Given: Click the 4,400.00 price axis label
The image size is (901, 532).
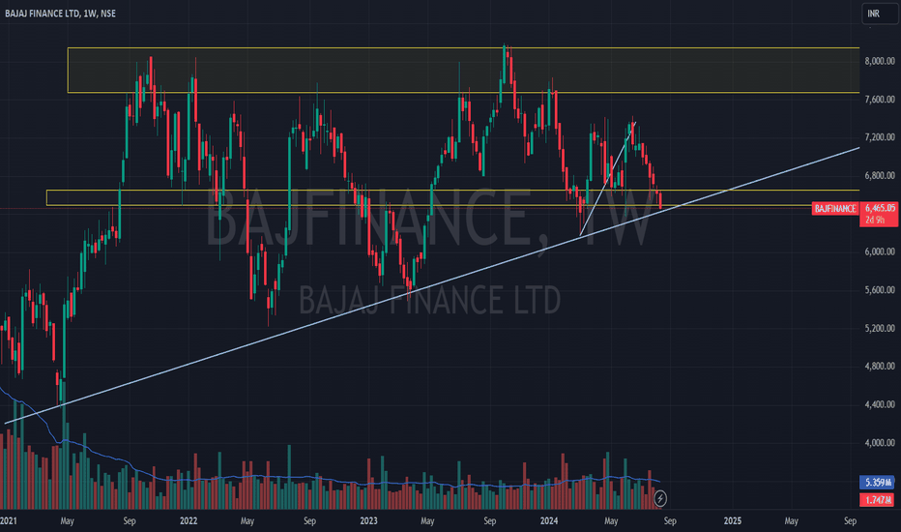Looking at the screenshot, I should (x=880, y=405).
